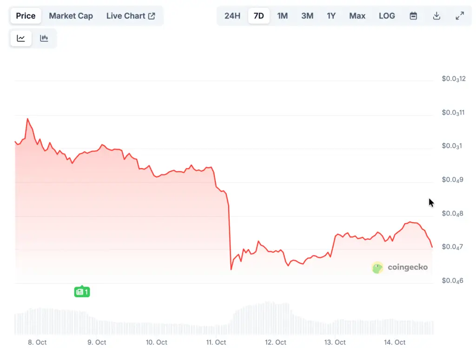
Task: Choose the 3M time range
Action: (x=307, y=16)
